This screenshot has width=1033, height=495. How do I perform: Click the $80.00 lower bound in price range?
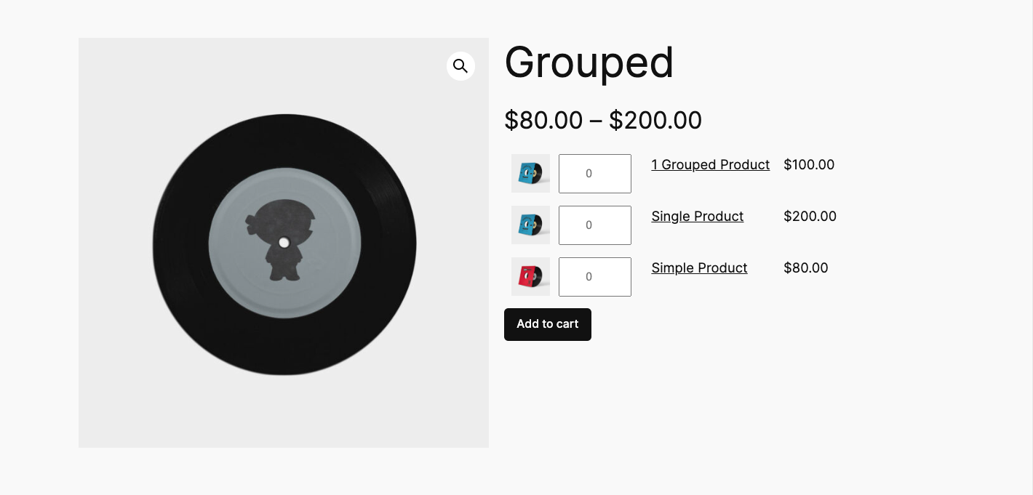[543, 121]
